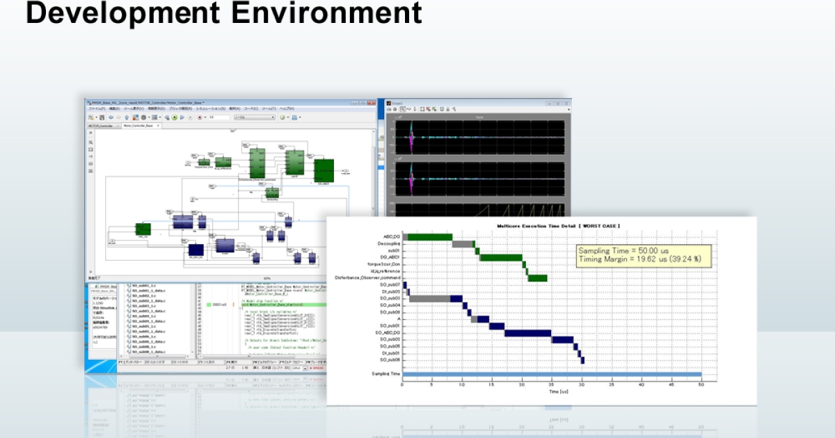835x438 pixels.
Task: Print the Scope1 display
Action: [389, 109]
